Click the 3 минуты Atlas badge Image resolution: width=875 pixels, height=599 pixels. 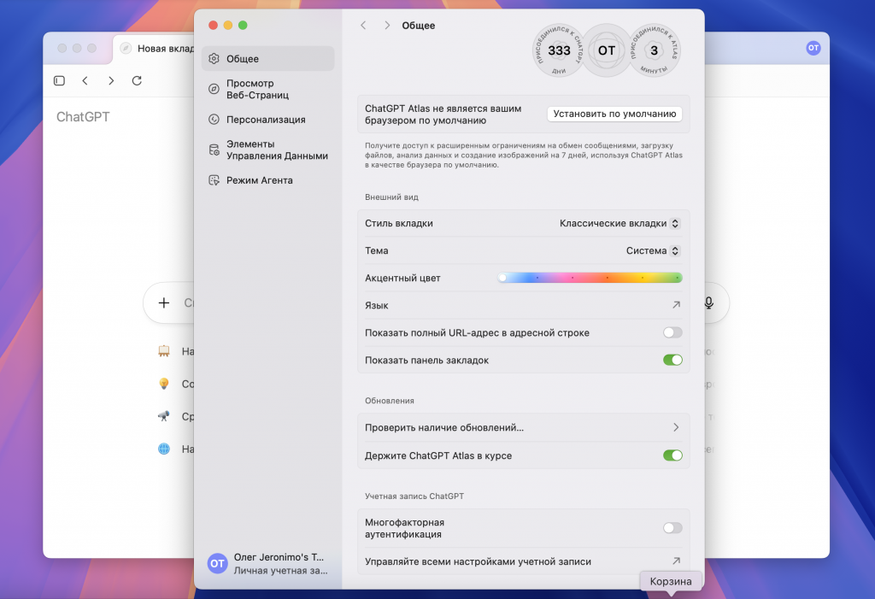pos(654,50)
